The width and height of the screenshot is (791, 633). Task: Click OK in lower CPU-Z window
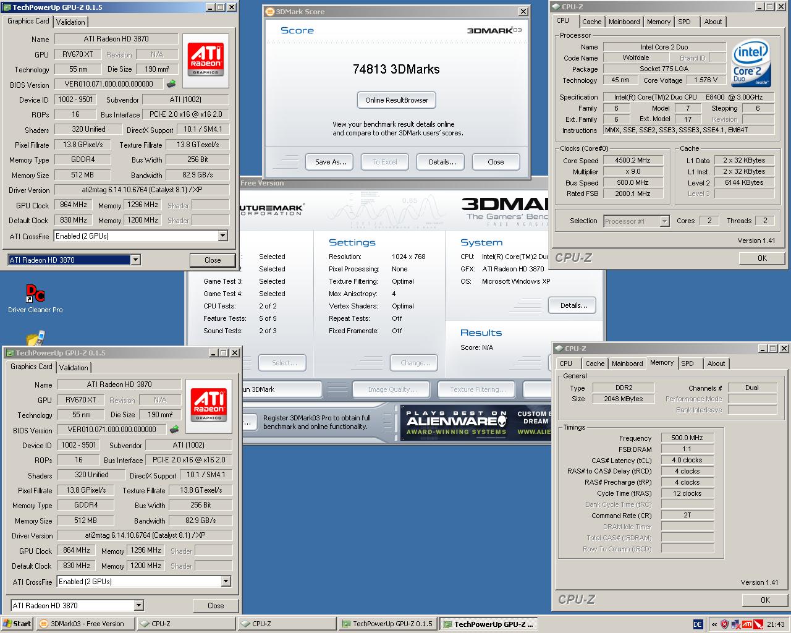coord(765,600)
